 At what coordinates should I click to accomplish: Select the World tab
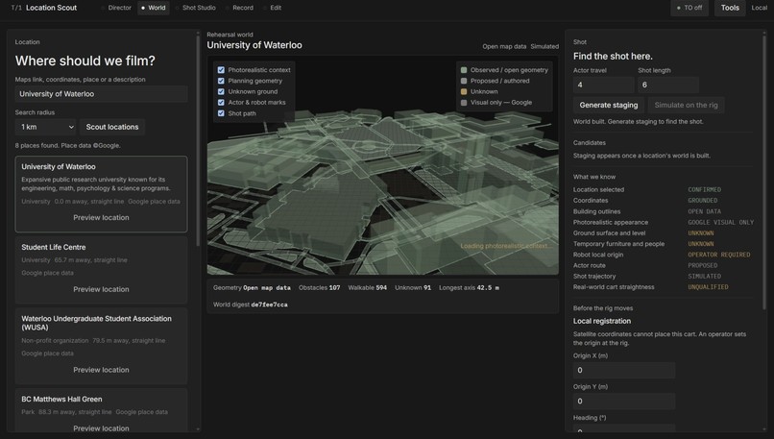153,8
